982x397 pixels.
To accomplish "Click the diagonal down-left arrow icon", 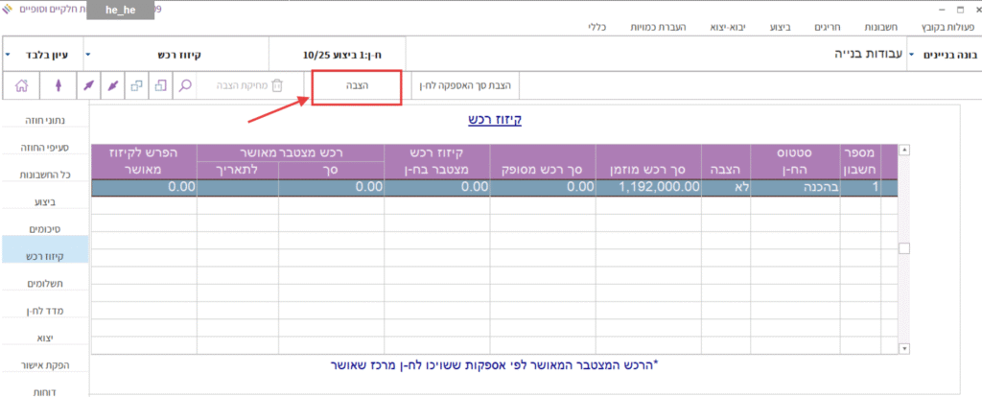I will click(113, 85).
